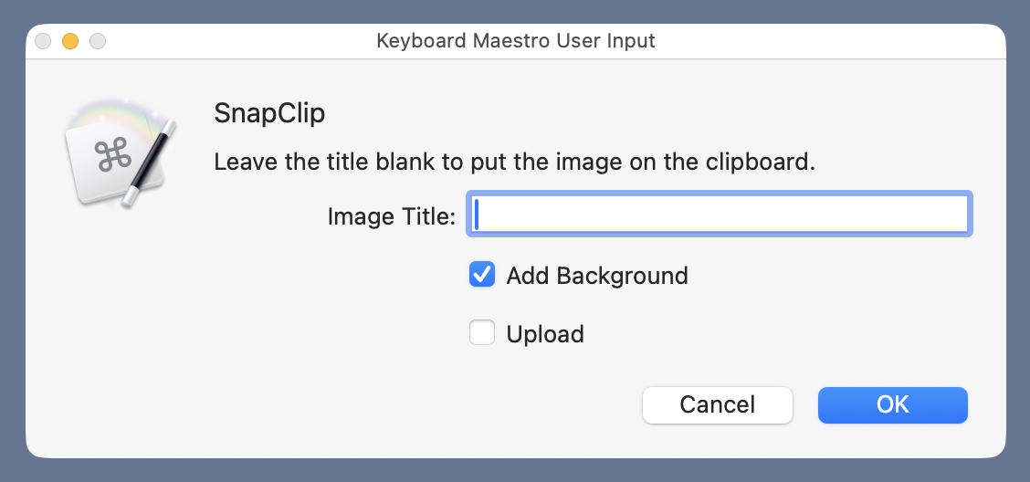Click the "Upload" label text
This screenshot has height=482, width=1030.
click(545, 334)
